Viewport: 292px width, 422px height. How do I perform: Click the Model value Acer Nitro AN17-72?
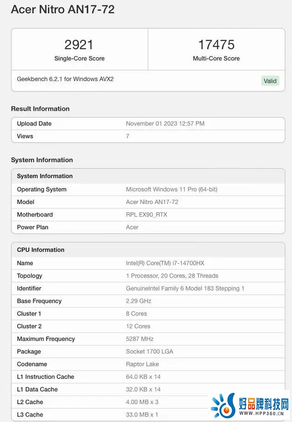(x=152, y=202)
